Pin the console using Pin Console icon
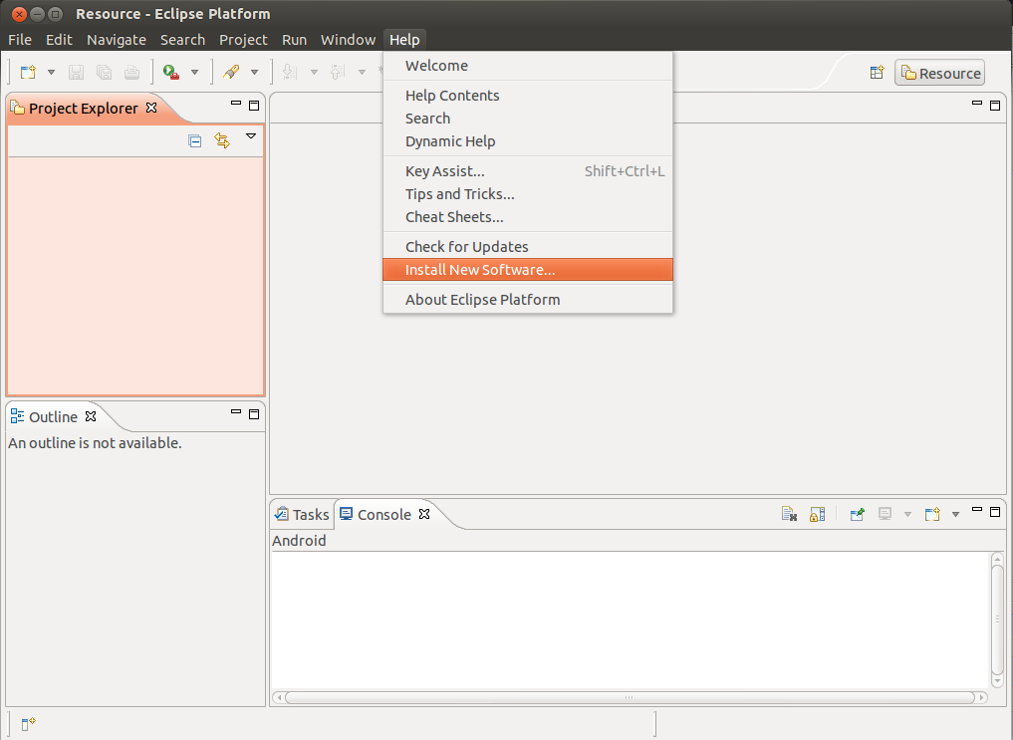Viewport: 1013px width, 740px height. click(x=857, y=514)
